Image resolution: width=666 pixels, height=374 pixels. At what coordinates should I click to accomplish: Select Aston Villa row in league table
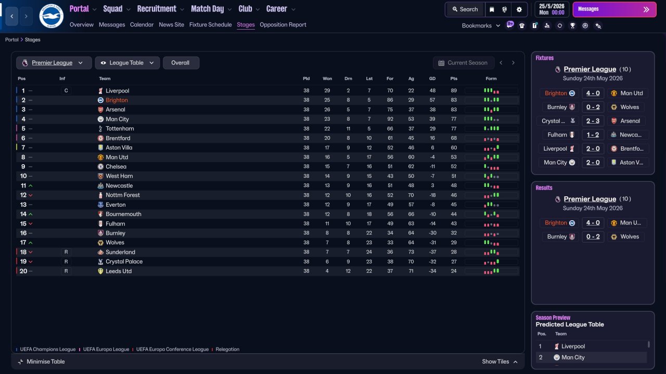(267, 148)
